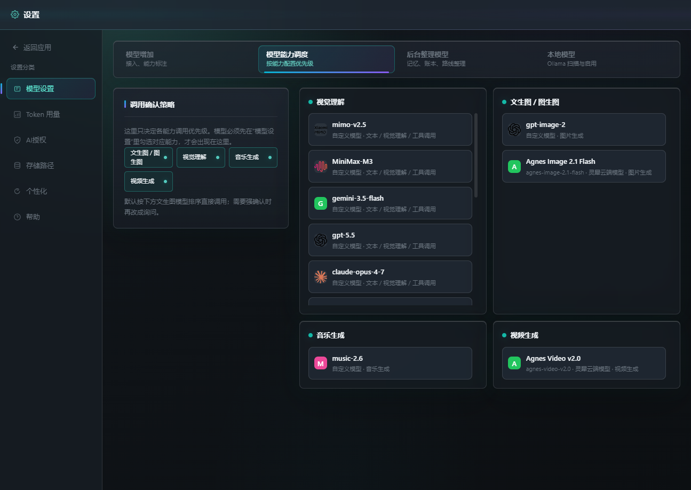Click the 音乐生成 panel heading
This screenshot has width=691, height=490.
point(330,335)
